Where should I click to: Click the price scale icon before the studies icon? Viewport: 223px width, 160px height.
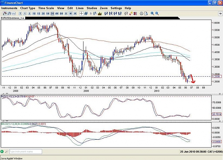tap(95, 14)
